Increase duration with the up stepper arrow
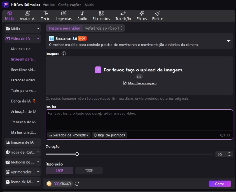 (x=229, y=152)
